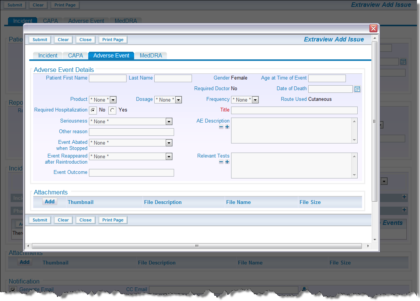The image size is (420, 301).
Task: Switch to the Incident tab in popup
Action: click(48, 56)
